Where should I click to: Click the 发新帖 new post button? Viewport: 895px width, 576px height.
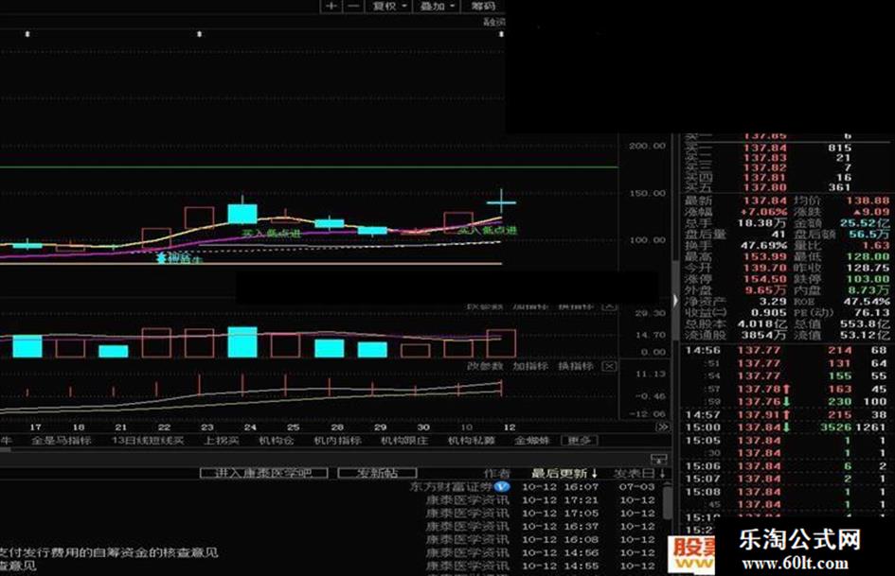coord(377,473)
